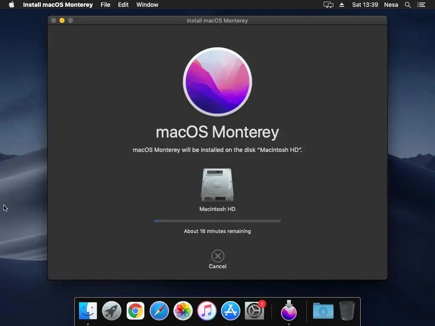435x326 pixels.
Task: Click the install destination message text
Action: 217,150
